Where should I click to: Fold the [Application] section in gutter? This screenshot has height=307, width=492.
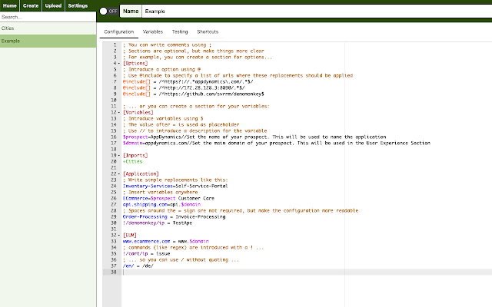click(x=118, y=174)
